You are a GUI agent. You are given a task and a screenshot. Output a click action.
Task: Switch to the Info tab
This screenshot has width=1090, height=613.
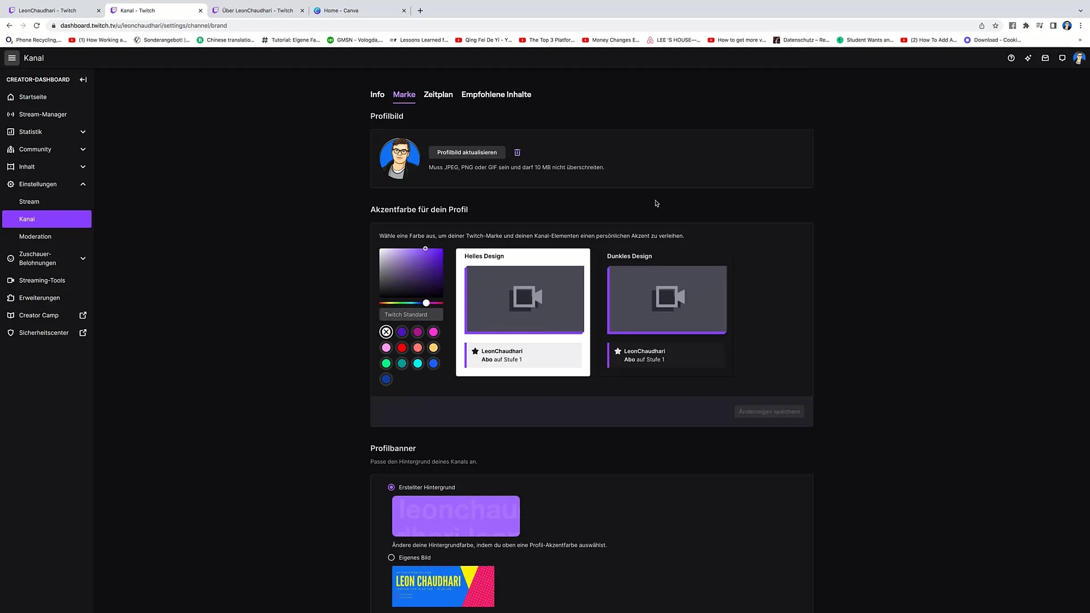(x=378, y=94)
